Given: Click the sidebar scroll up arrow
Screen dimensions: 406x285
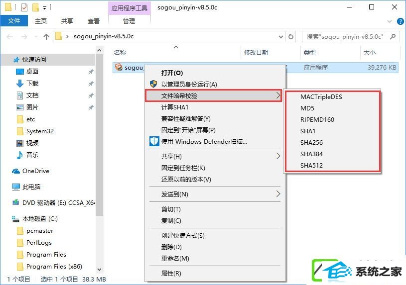Looking at the screenshot, I should (100, 50).
